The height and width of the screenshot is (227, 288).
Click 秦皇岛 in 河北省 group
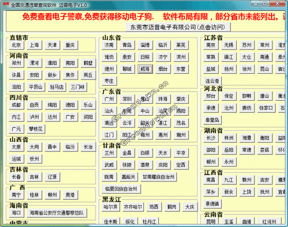point(212,120)
